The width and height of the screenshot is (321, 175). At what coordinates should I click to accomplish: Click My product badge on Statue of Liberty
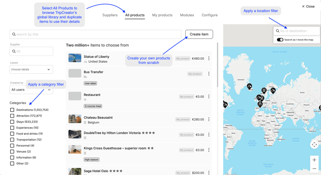point(182,58)
